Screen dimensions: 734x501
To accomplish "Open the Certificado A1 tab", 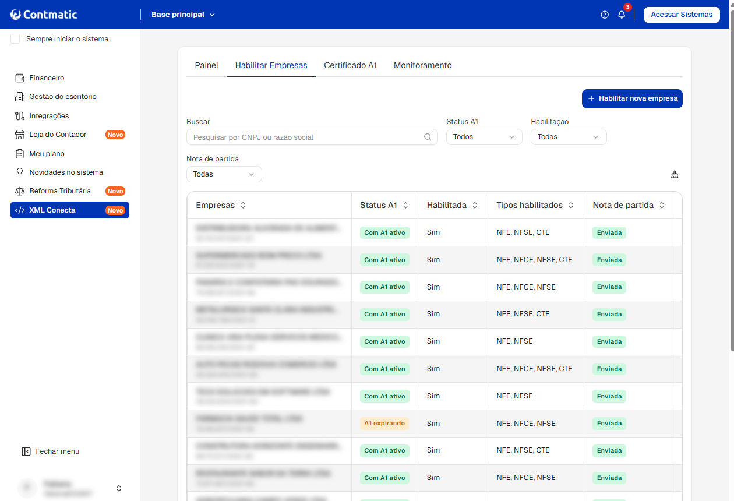I will click(x=351, y=66).
